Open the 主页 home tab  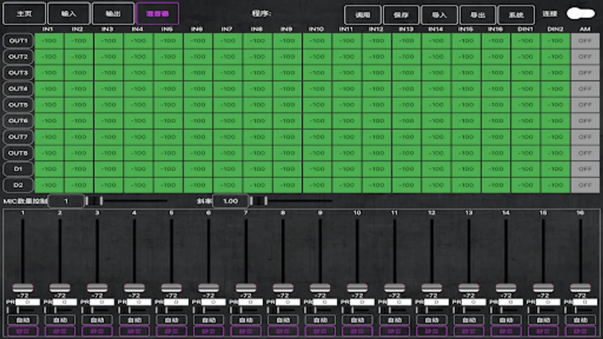point(24,14)
